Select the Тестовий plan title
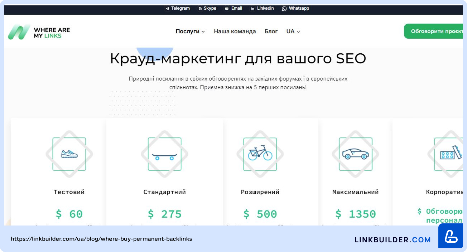Viewport: 467px width, 252px height. (x=69, y=192)
